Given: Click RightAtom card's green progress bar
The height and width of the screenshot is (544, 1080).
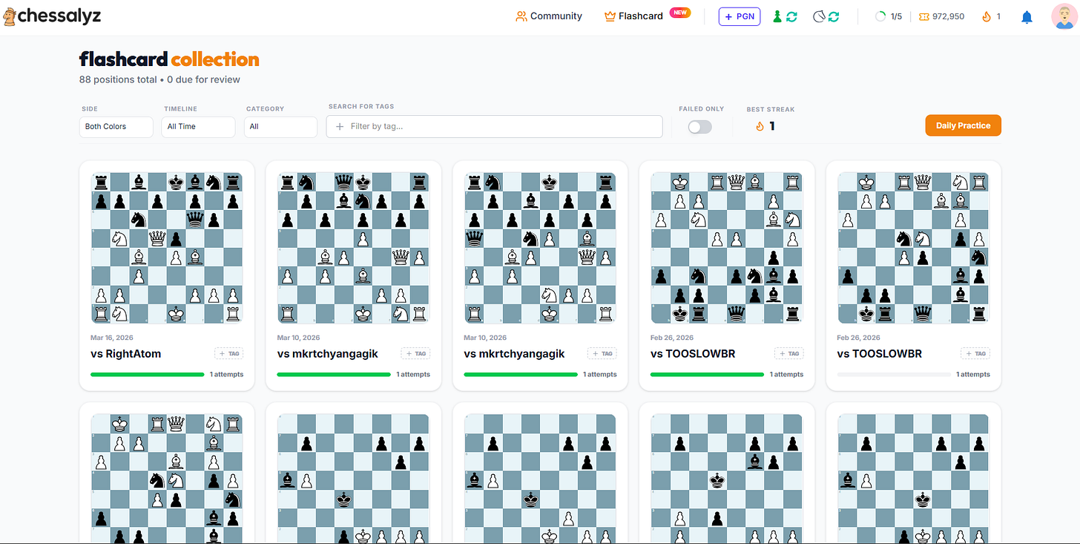Looking at the screenshot, I should point(147,375).
